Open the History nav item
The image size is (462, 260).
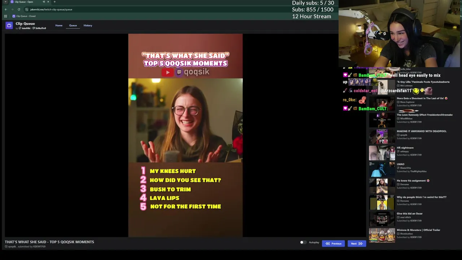pos(88,25)
